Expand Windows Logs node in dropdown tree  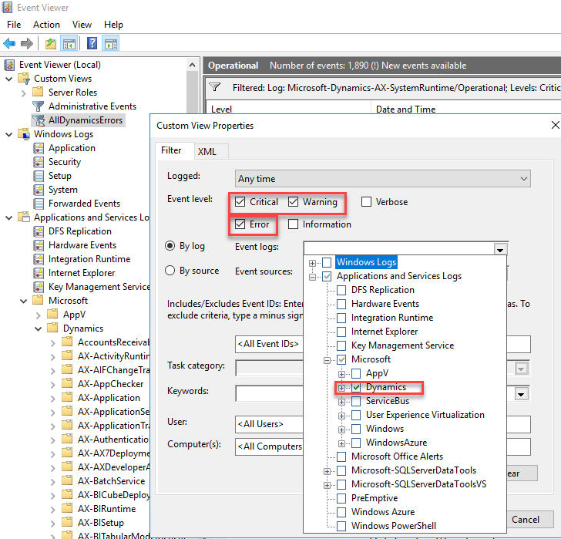click(x=312, y=264)
